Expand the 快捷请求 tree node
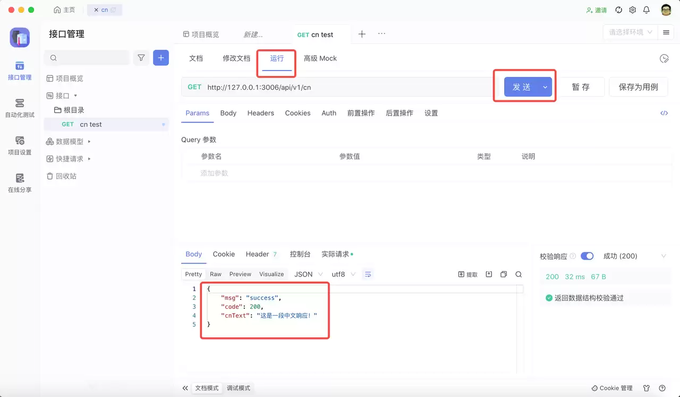 pyautogui.click(x=89, y=159)
